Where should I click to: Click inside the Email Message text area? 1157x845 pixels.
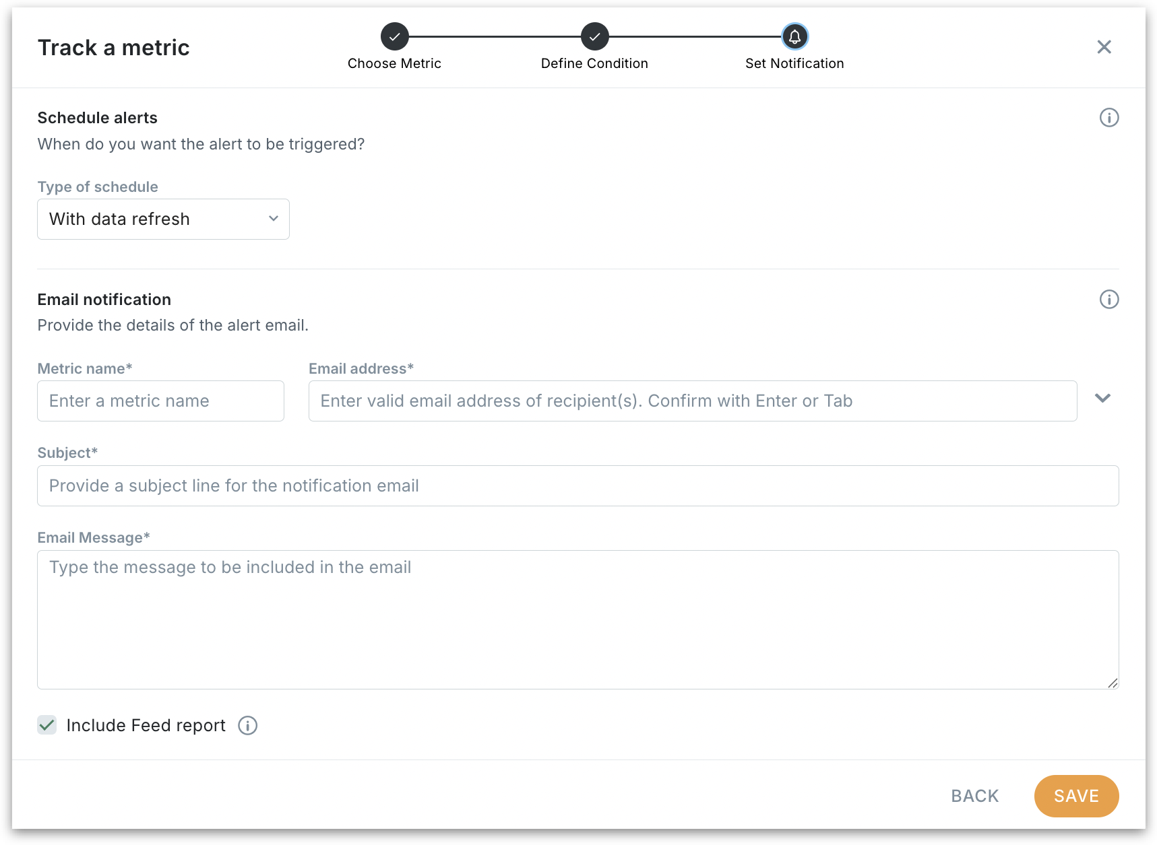point(577,619)
